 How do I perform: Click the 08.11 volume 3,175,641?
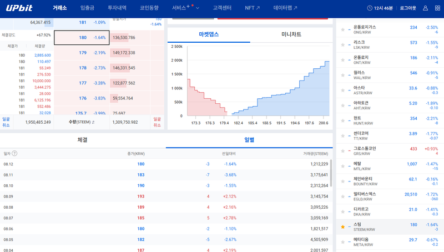click(319, 175)
